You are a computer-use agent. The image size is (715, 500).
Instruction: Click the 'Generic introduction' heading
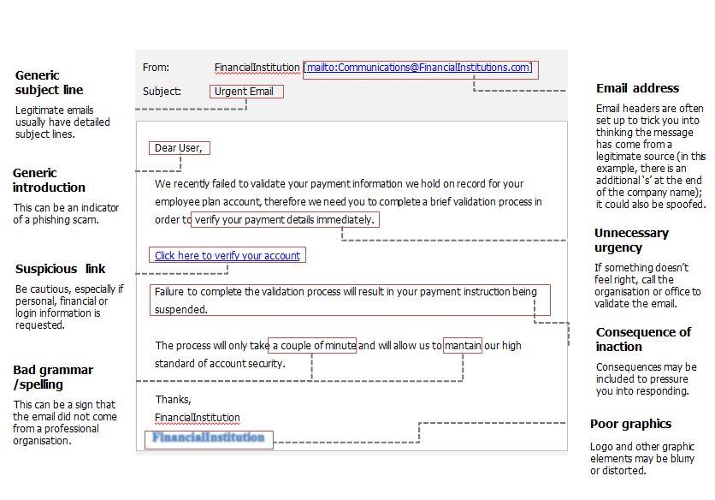click(49, 181)
